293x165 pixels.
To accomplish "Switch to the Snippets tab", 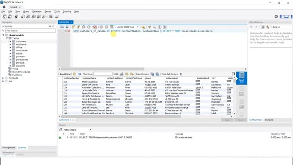I will [x=269, y=120].
